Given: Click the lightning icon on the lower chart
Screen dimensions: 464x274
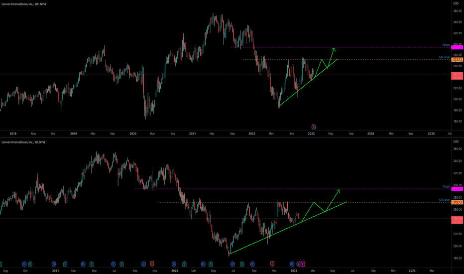Looking at the screenshot, I should [x=299, y=264].
